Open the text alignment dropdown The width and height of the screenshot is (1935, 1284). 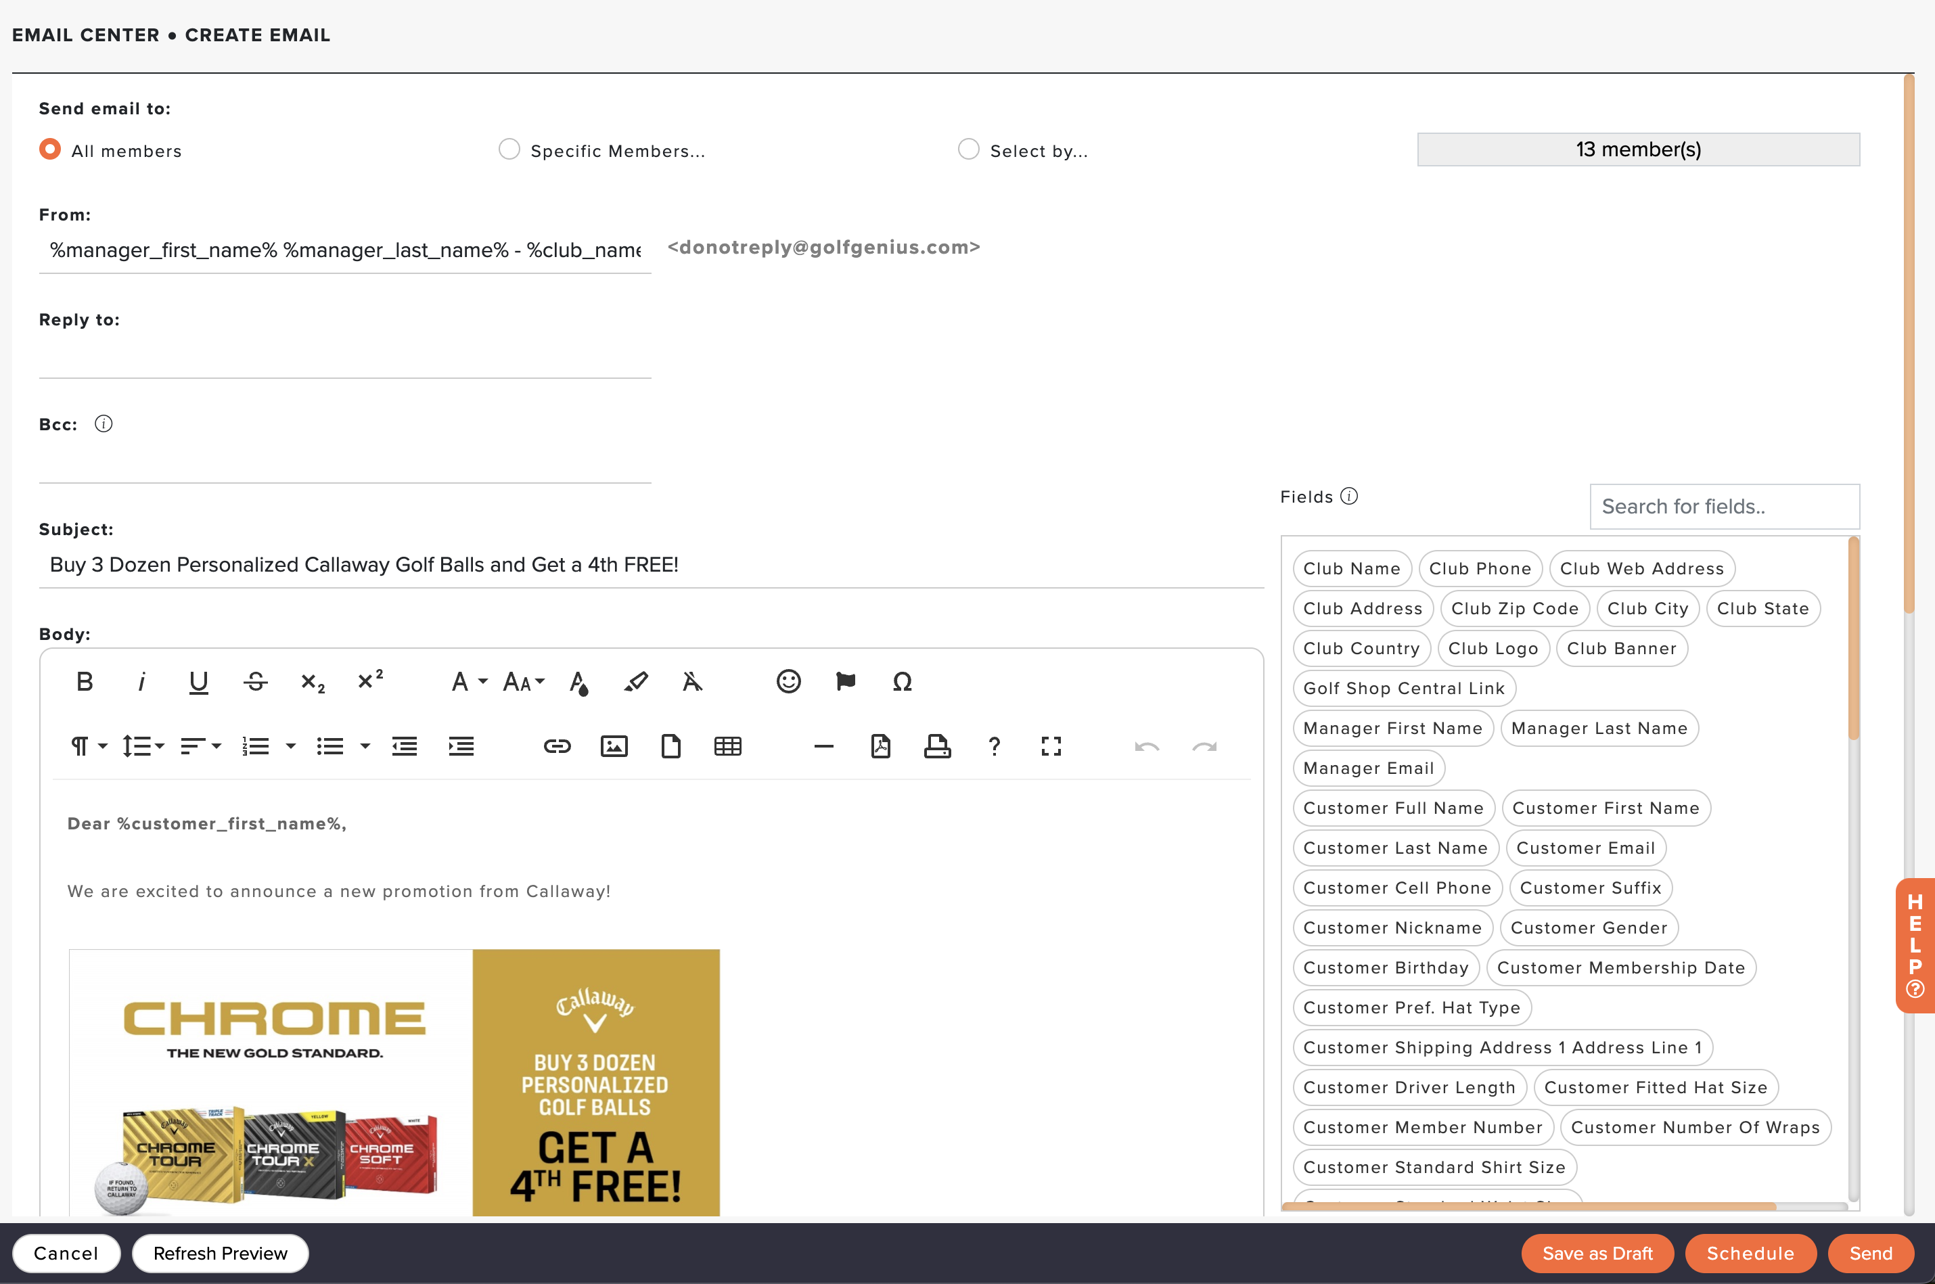tap(201, 746)
